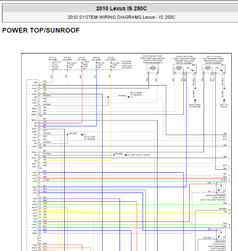Click the 'QWR+' pin label
Viewport: 238px width, 251px height.
click(34, 115)
